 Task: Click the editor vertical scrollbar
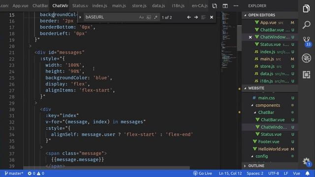click(x=239, y=38)
